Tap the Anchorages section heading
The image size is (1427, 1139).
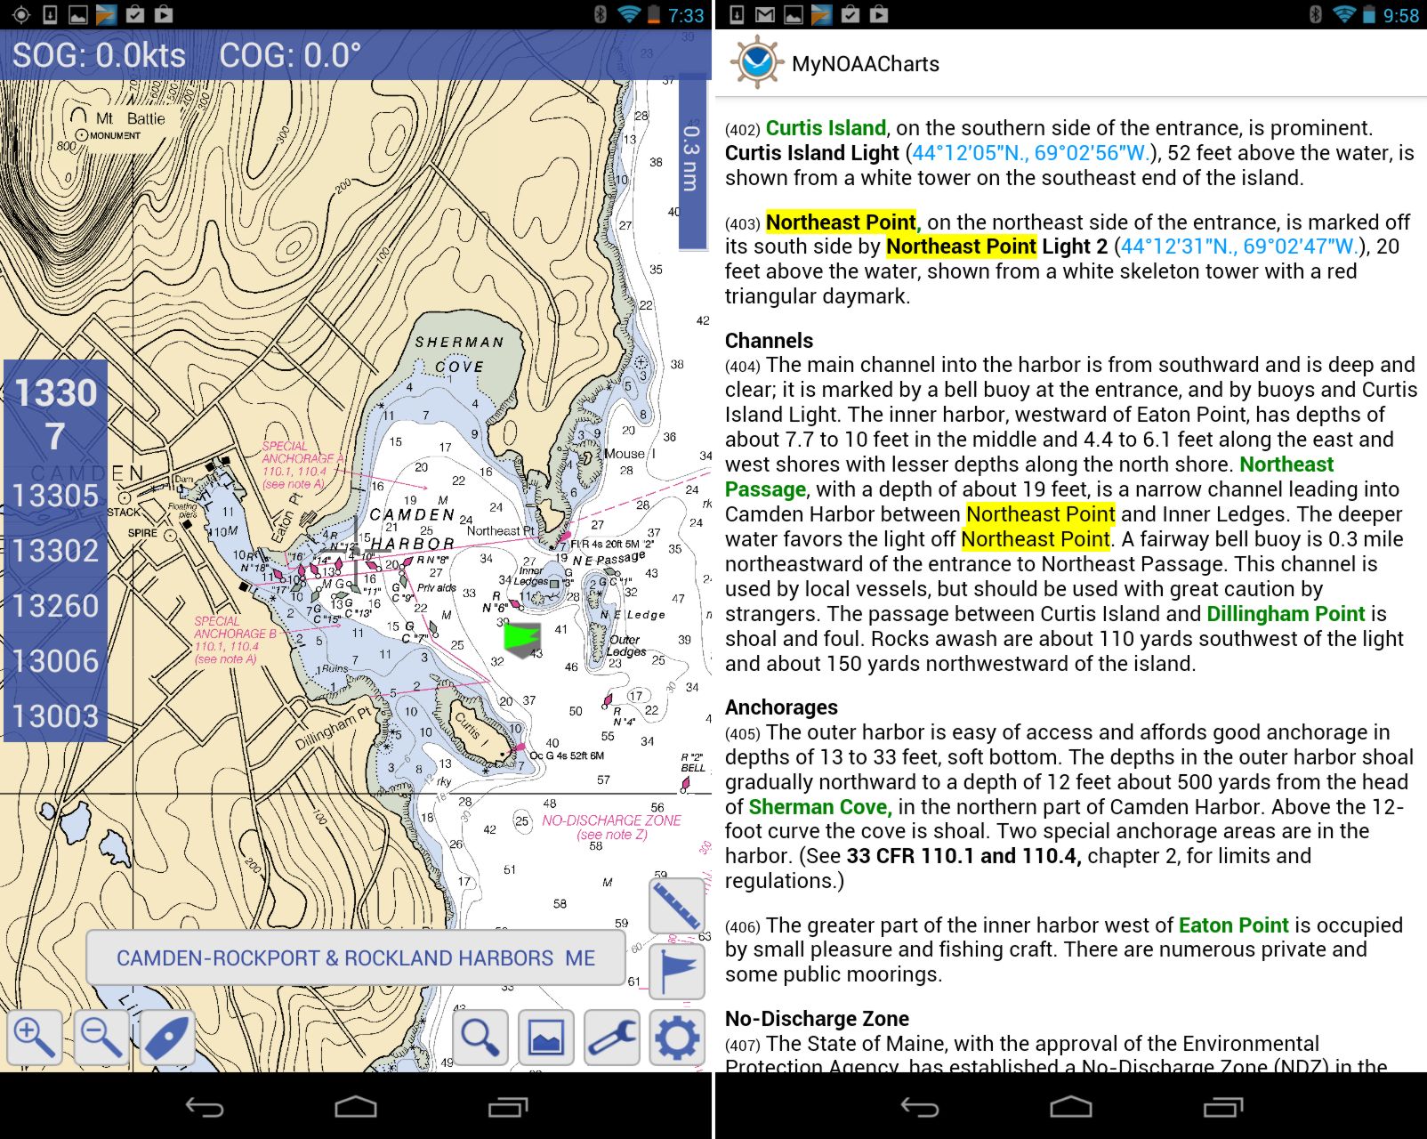tap(781, 707)
